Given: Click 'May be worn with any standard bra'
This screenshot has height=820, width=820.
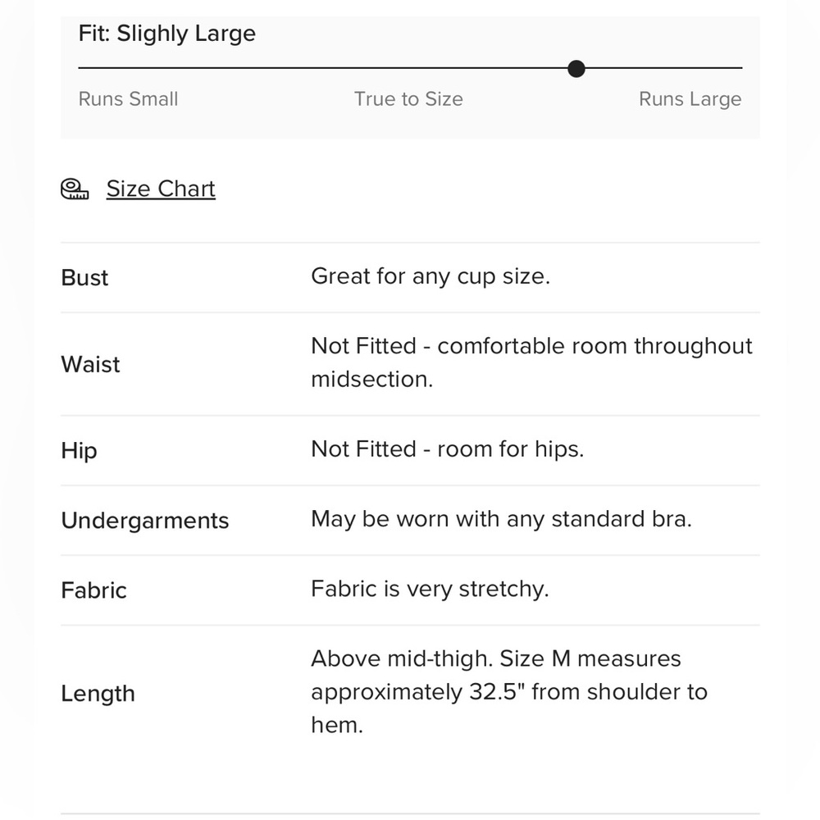Looking at the screenshot, I should (x=501, y=519).
